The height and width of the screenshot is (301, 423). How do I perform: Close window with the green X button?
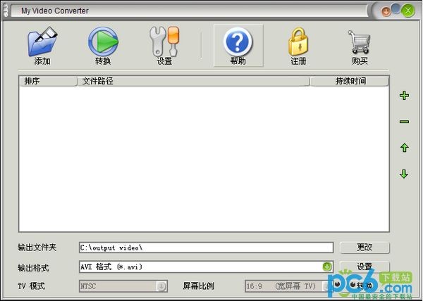coord(408,11)
